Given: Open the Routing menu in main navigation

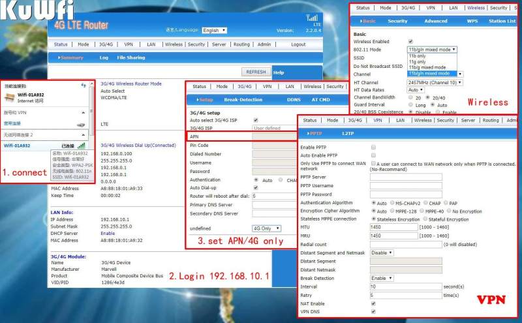Looking at the screenshot, I should pyautogui.click(x=241, y=44).
